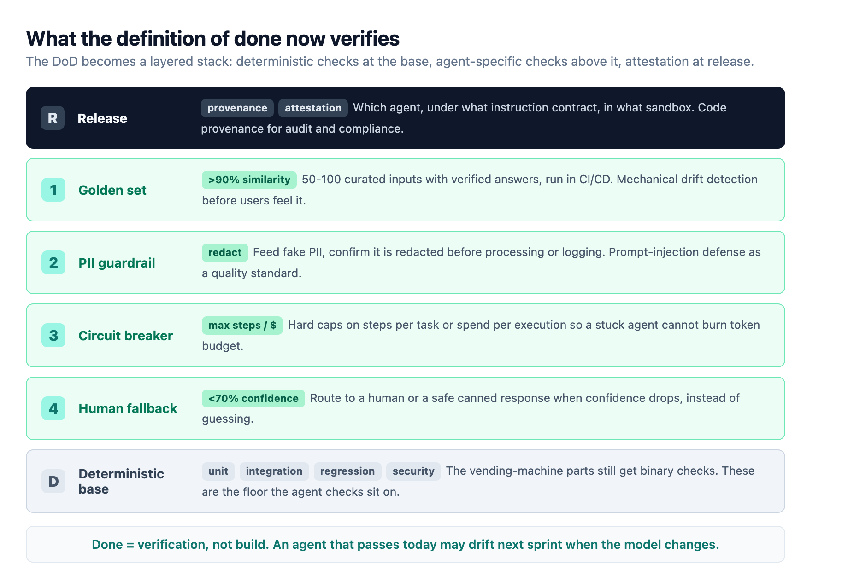Screen dimensions: 848x570
Task: Click the Human fallback label
Action: 128,408
